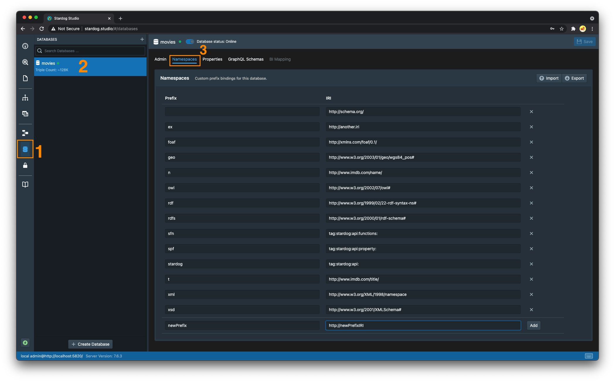Screen dimensions: 615x382
Task: Click the plus icon beside DATABASES header
Action: [142, 39]
